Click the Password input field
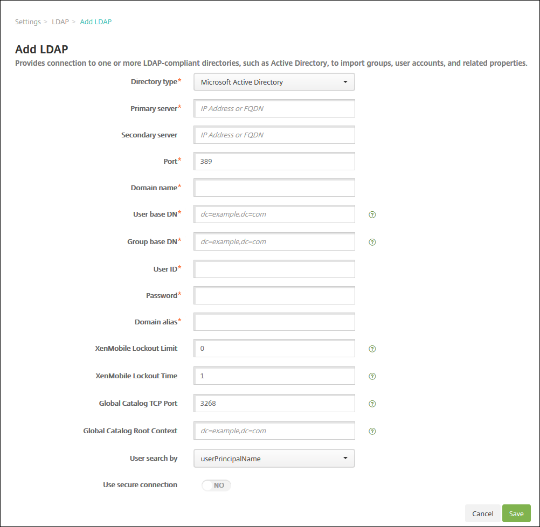The image size is (540, 527). click(x=274, y=296)
